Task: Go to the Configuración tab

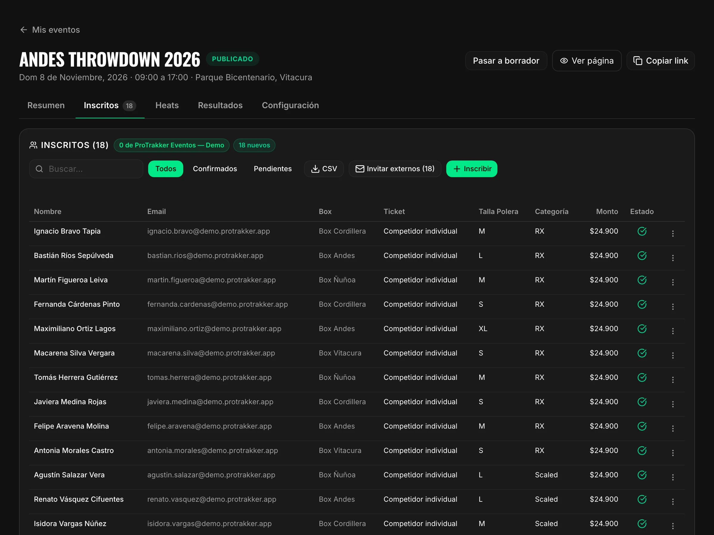Action: (x=290, y=106)
